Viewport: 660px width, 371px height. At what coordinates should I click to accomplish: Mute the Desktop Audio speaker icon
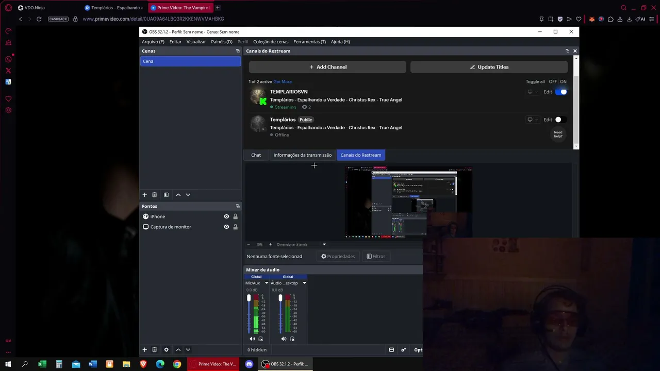(284, 339)
